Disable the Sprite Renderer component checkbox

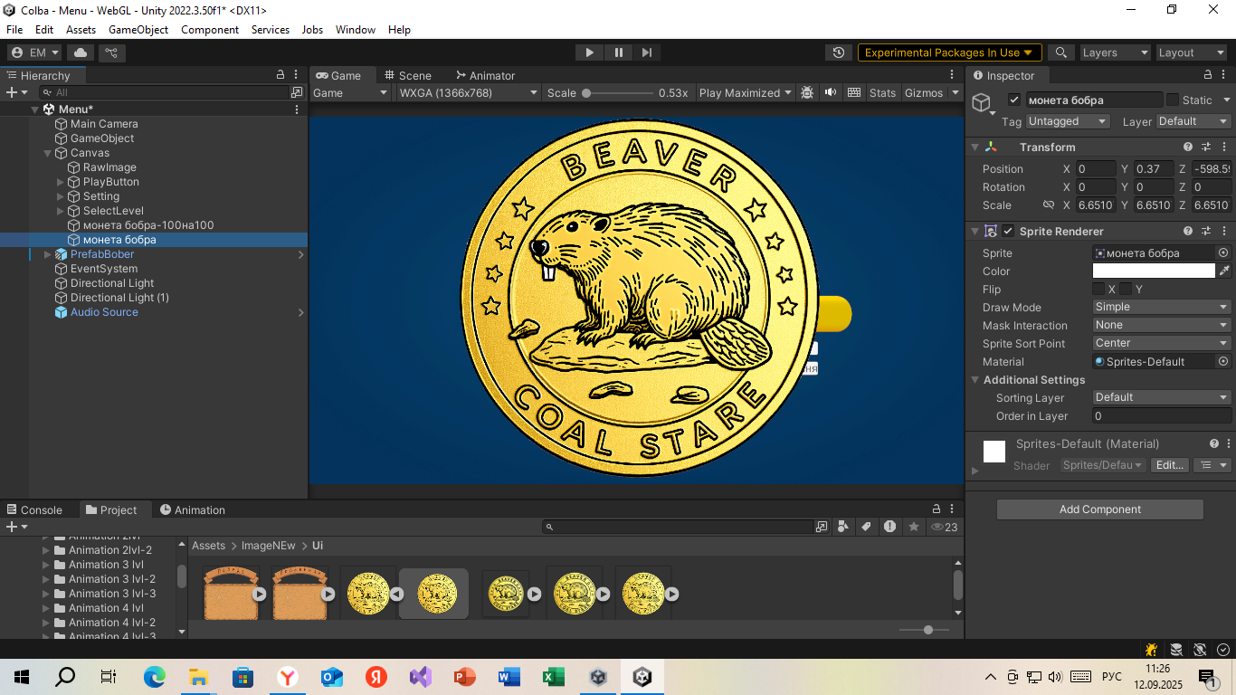point(1008,231)
